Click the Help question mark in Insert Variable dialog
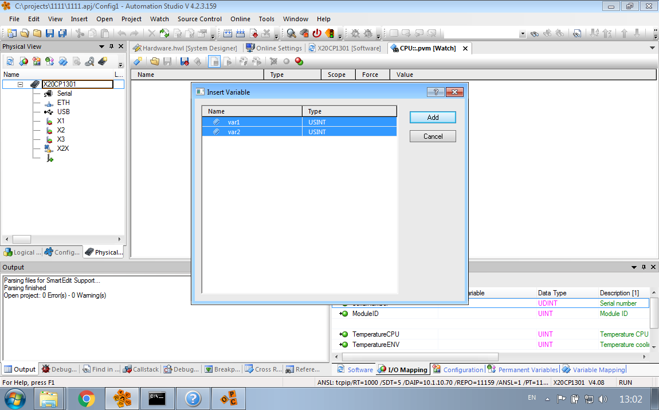This screenshot has height=410, width=659. coord(436,92)
